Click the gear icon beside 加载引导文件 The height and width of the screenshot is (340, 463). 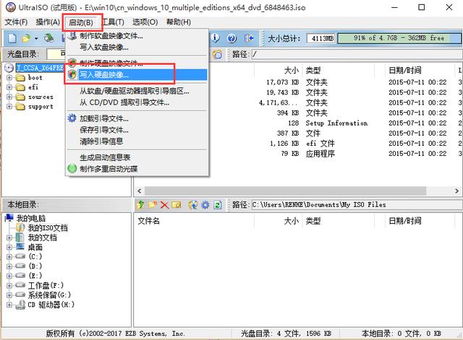[x=72, y=118]
